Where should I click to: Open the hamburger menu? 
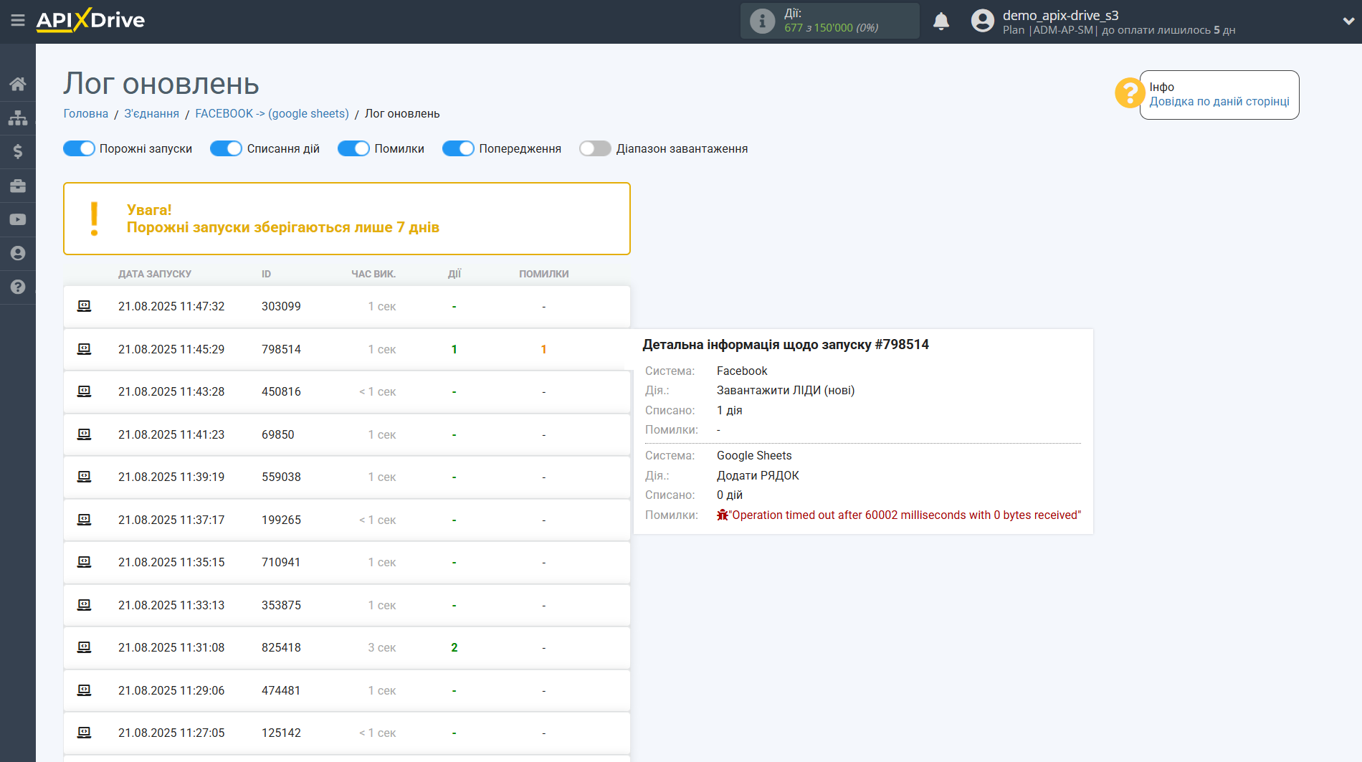[18, 21]
